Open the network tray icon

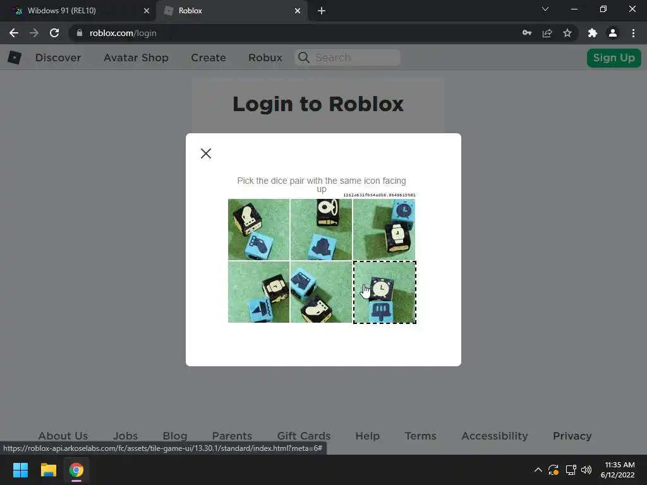coord(571,470)
